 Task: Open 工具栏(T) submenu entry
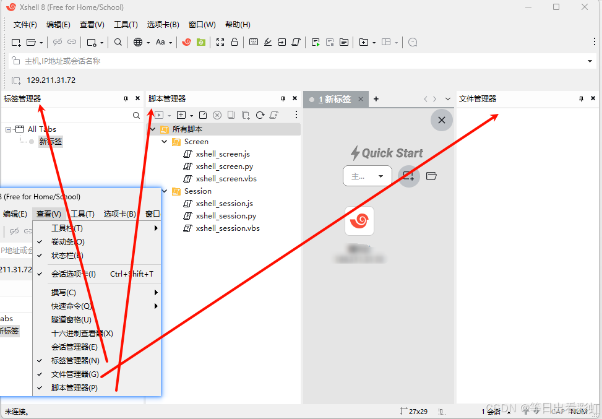(x=97, y=228)
